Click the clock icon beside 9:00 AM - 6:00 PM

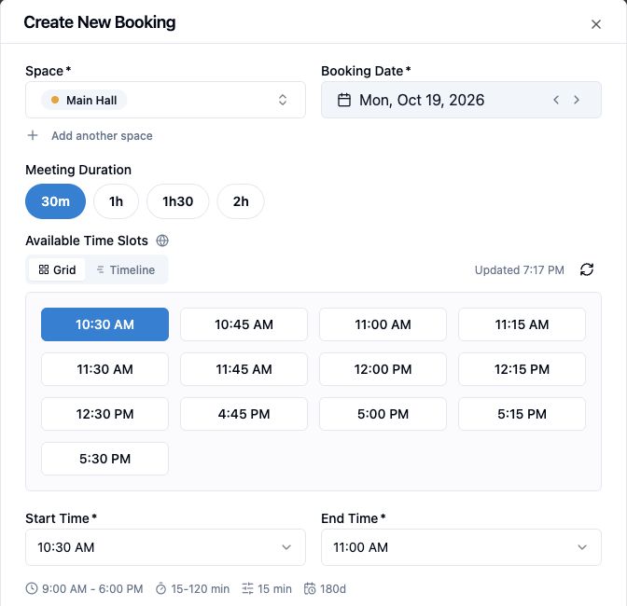pyautogui.click(x=32, y=589)
